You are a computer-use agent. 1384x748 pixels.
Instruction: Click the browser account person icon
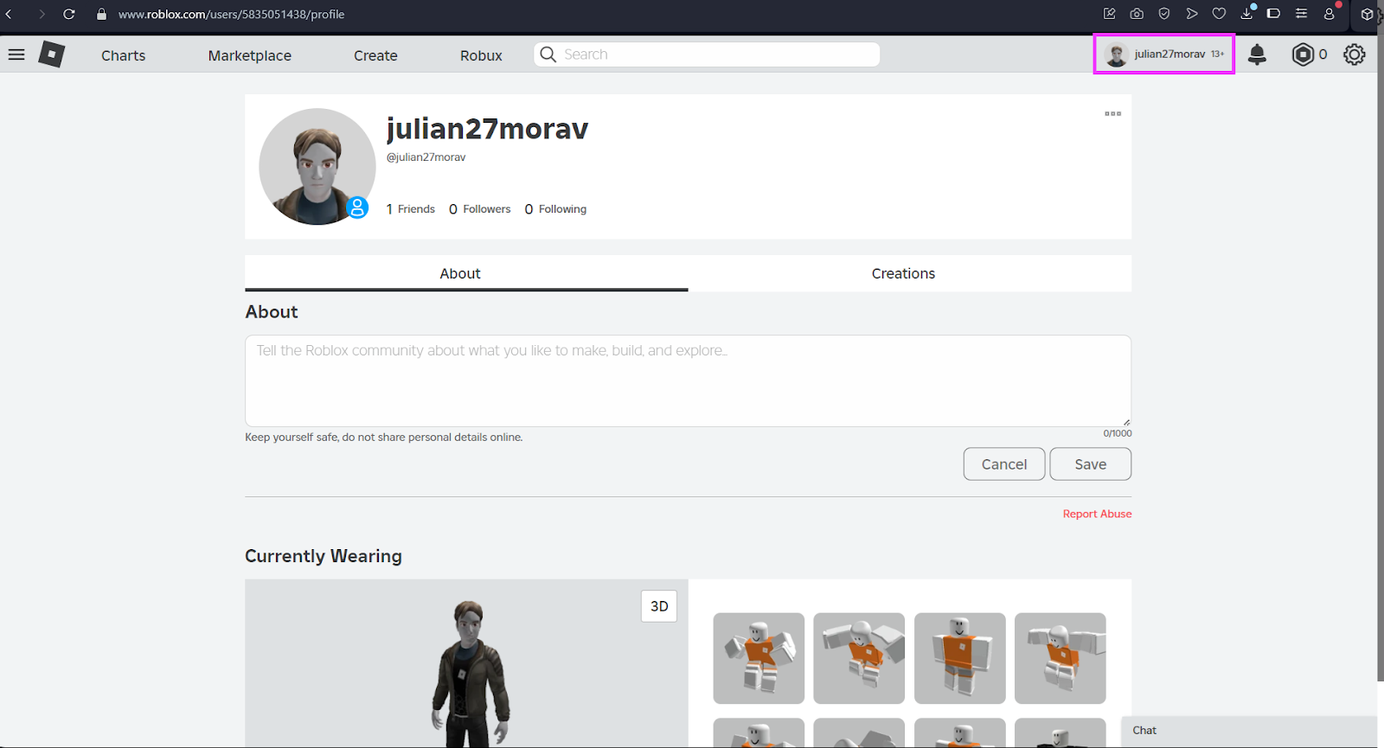(x=1330, y=14)
